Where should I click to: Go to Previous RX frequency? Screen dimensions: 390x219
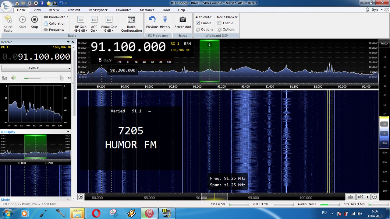click(x=152, y=23)
